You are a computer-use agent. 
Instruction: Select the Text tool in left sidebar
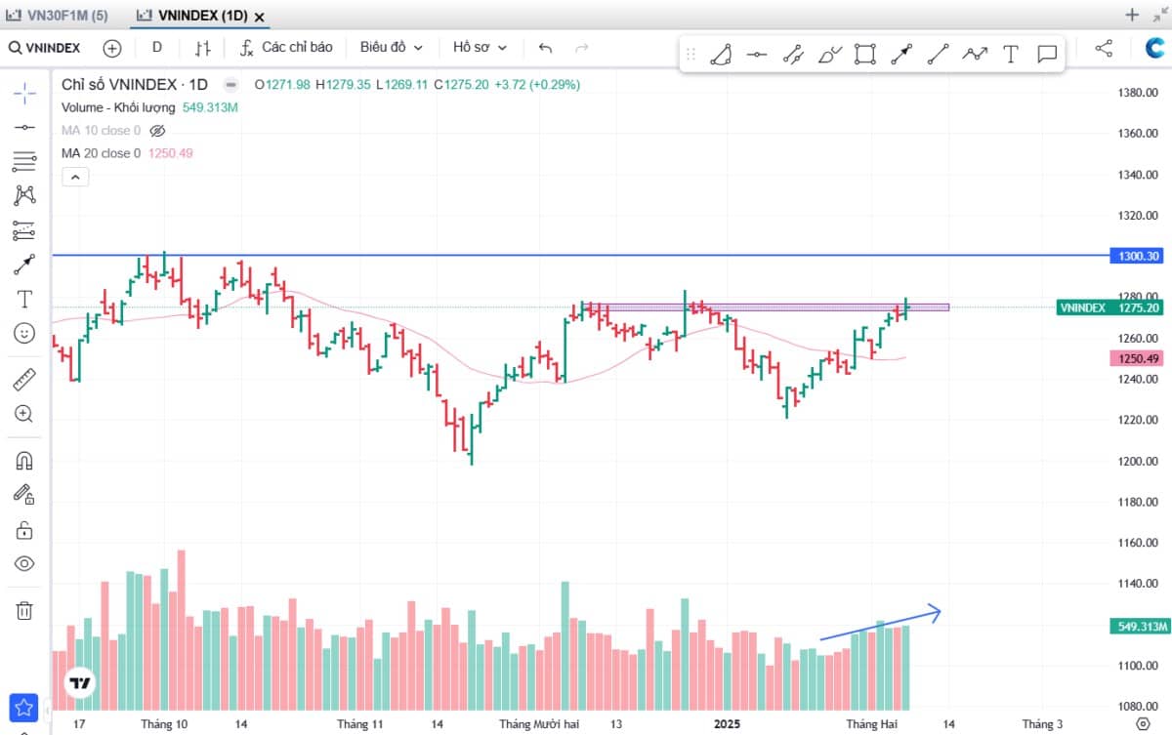[24, 299]
